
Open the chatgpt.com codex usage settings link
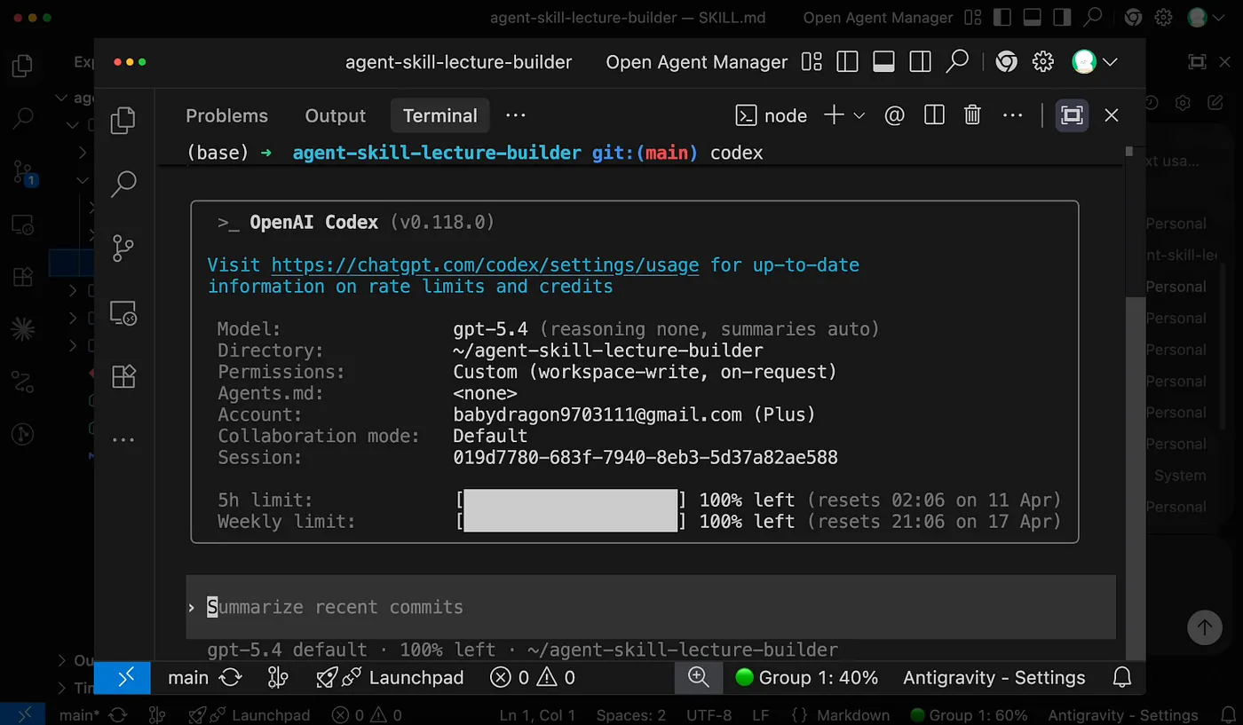(x=485, y=265)
